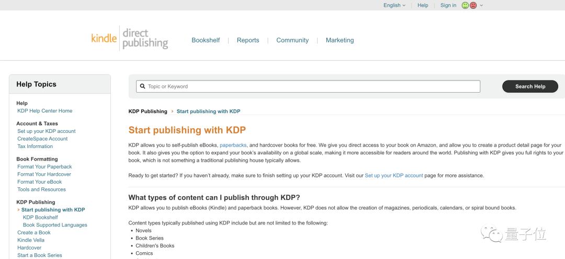Open Start a Book Series sidebar link
565x259 pixels.
[40, 255]
